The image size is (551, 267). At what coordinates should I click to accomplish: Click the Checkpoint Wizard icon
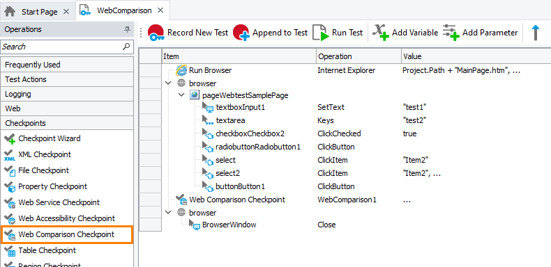point(10,139)
